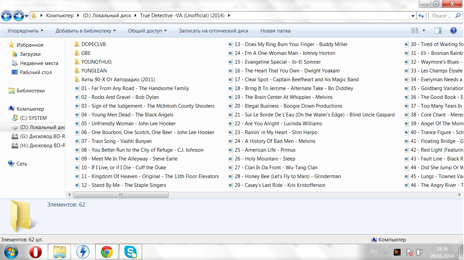Open the Windows Start menu orb
Image resolution: width=464 pixels, height=260 pixels.
[x=11, y=252]
